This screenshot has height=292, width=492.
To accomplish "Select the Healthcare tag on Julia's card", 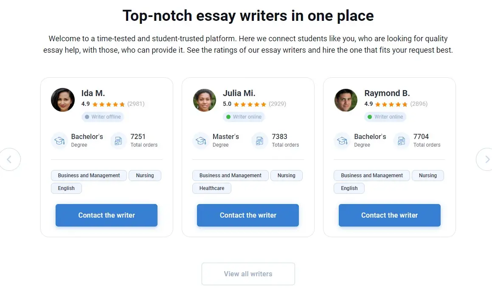I will click(x=211, y=188).
